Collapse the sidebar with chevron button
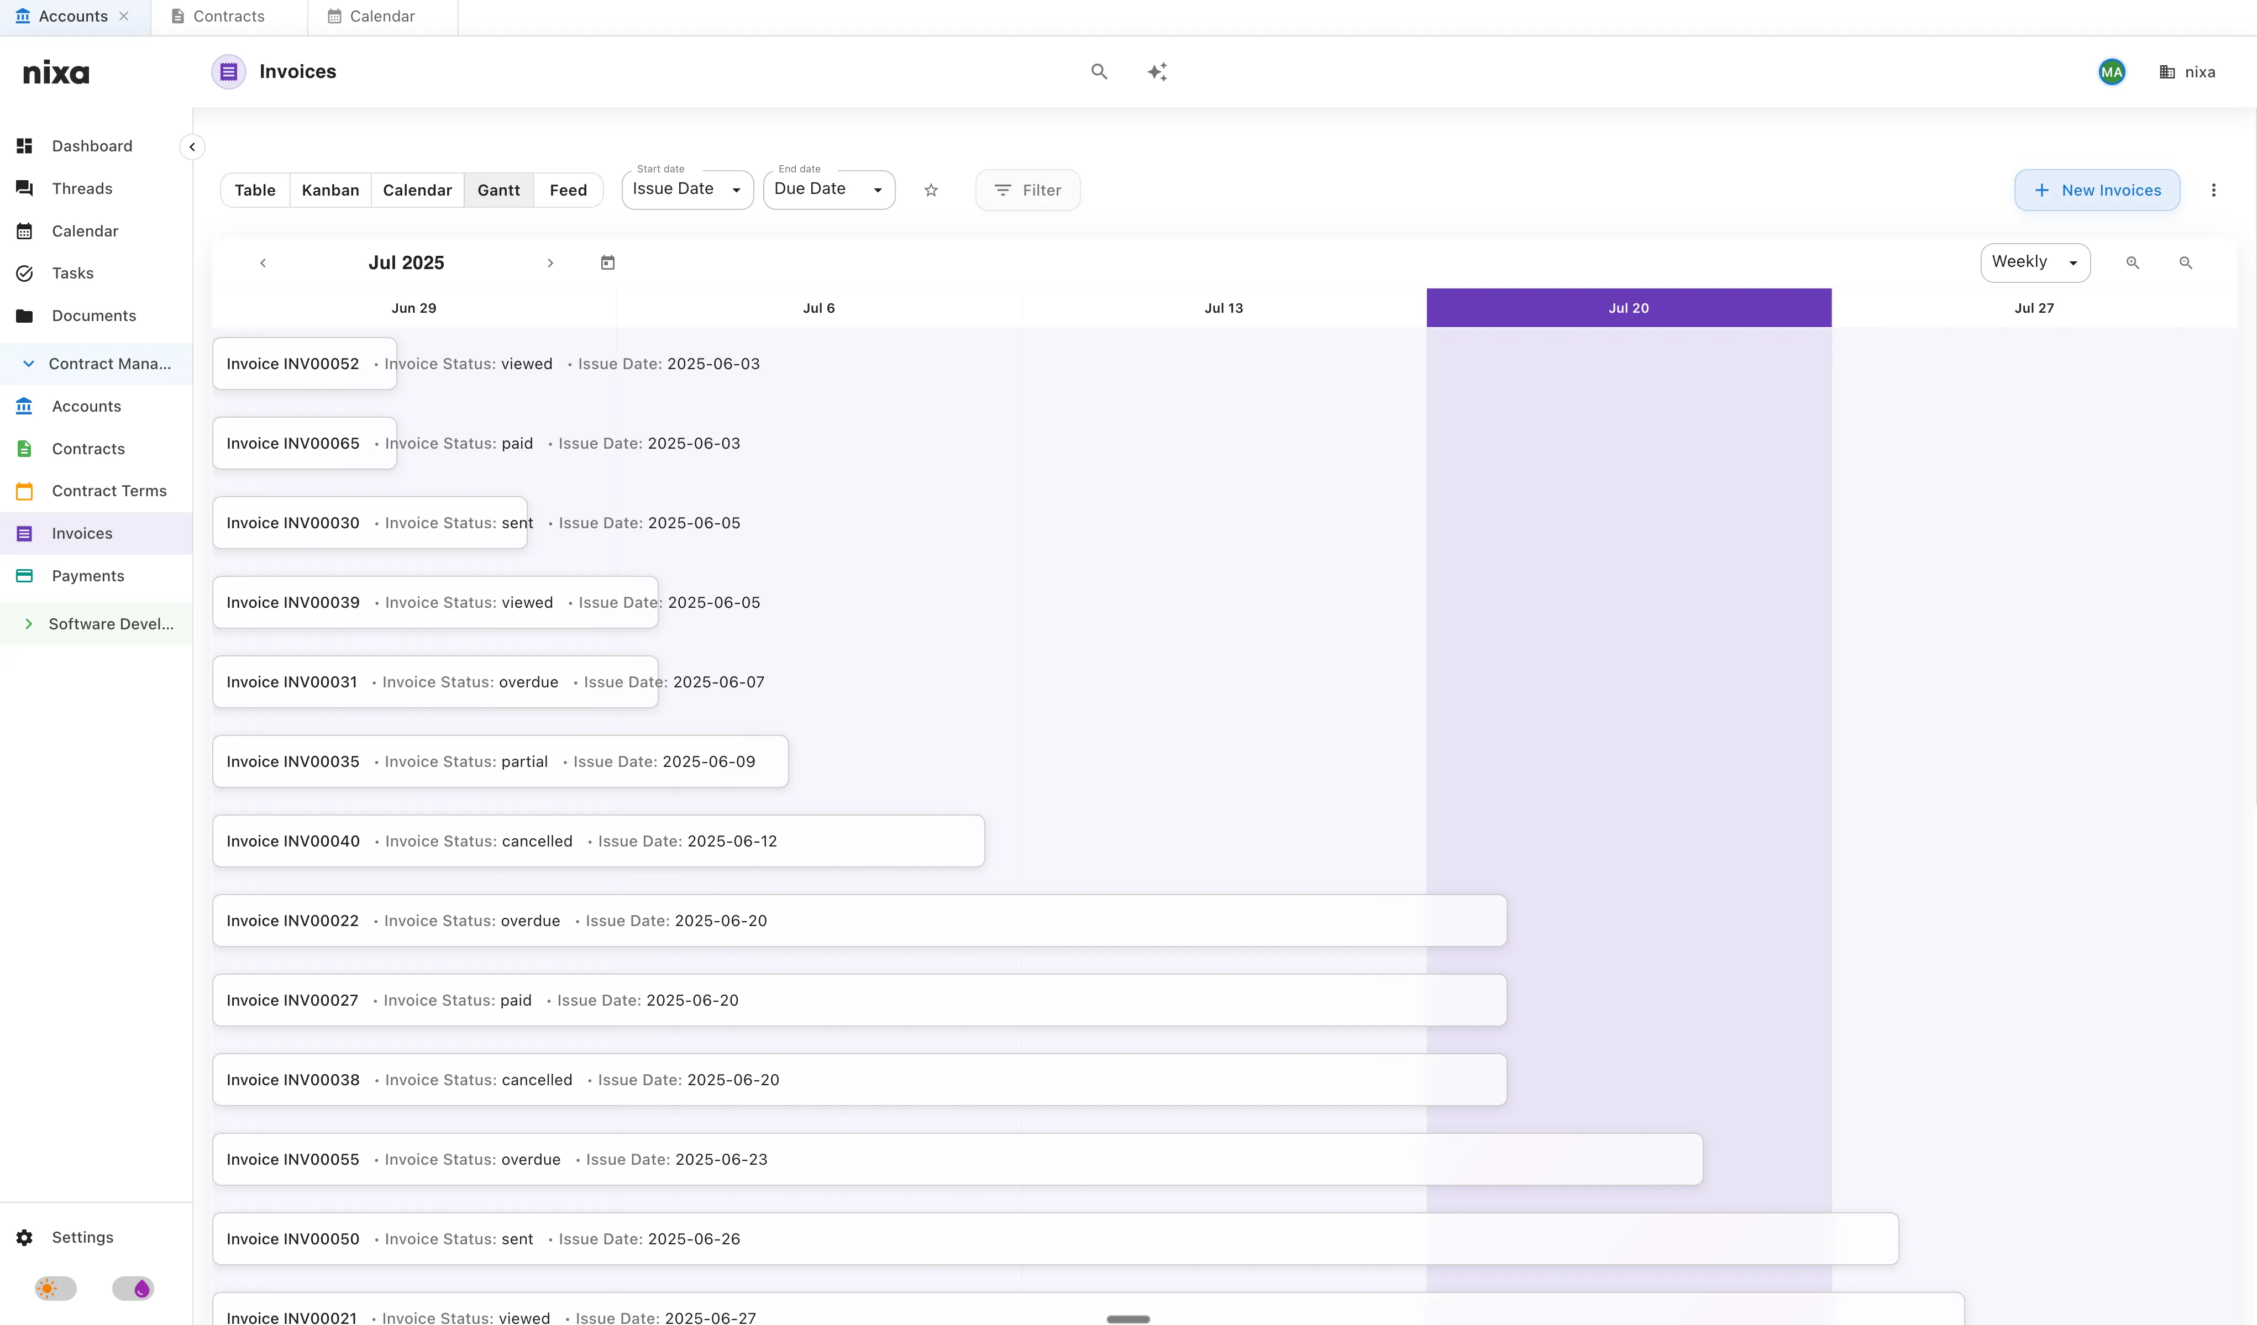Screen dimensions: 2257x1325 click(x=192, y=147)
